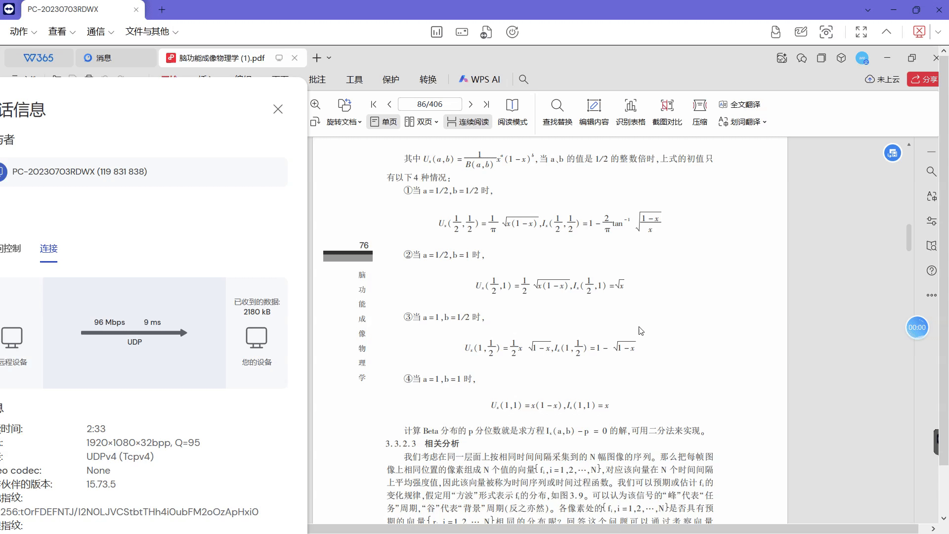The image size is (949, 534).
Task: Toggle Single Page view
Action: (384, 122)
